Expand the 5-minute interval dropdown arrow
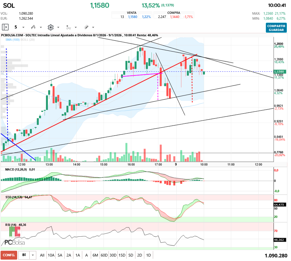Viewport: 291px width, 261px height. 23,27
